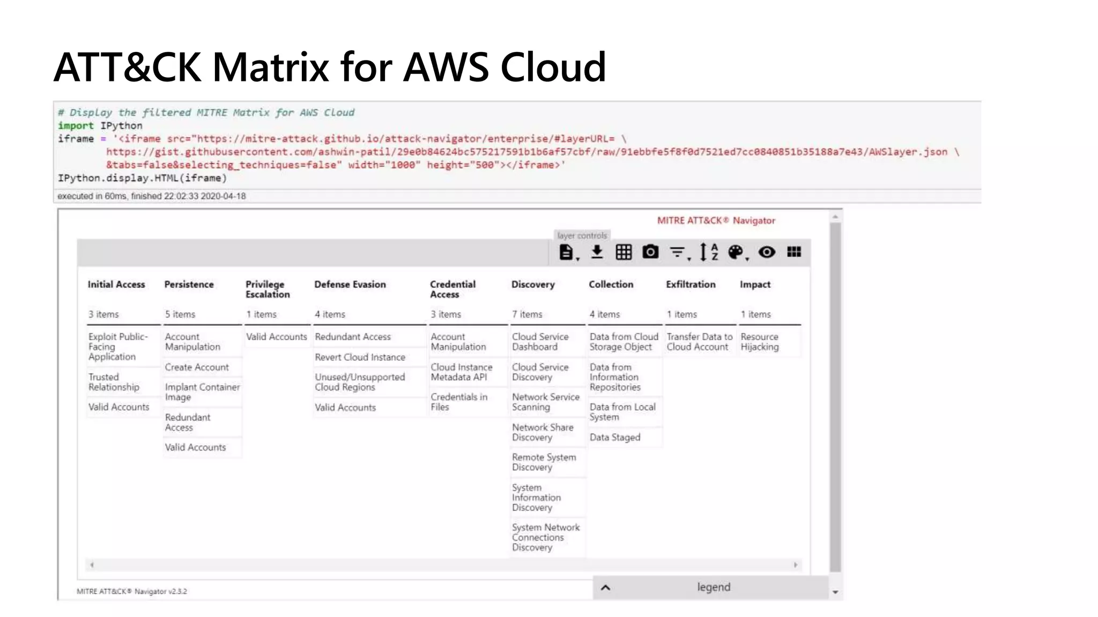Select the Persistence tactic header
Screen dimensions: 1098x617
tap(189, 284)
